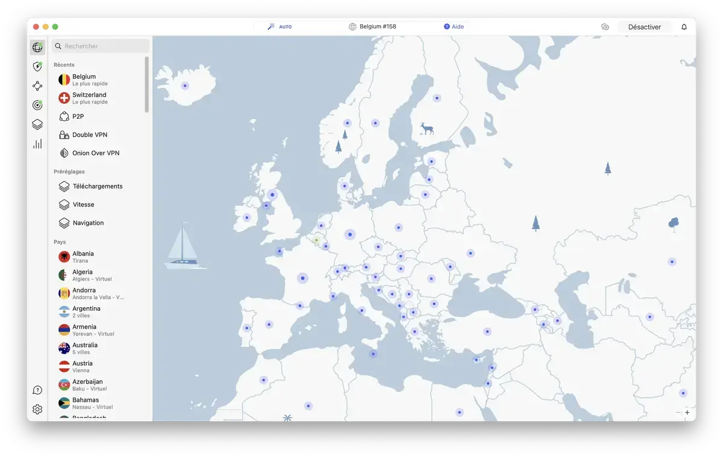
Task: Open the Presets layers icon in sidebar
Action: click(x=37, y=124)
